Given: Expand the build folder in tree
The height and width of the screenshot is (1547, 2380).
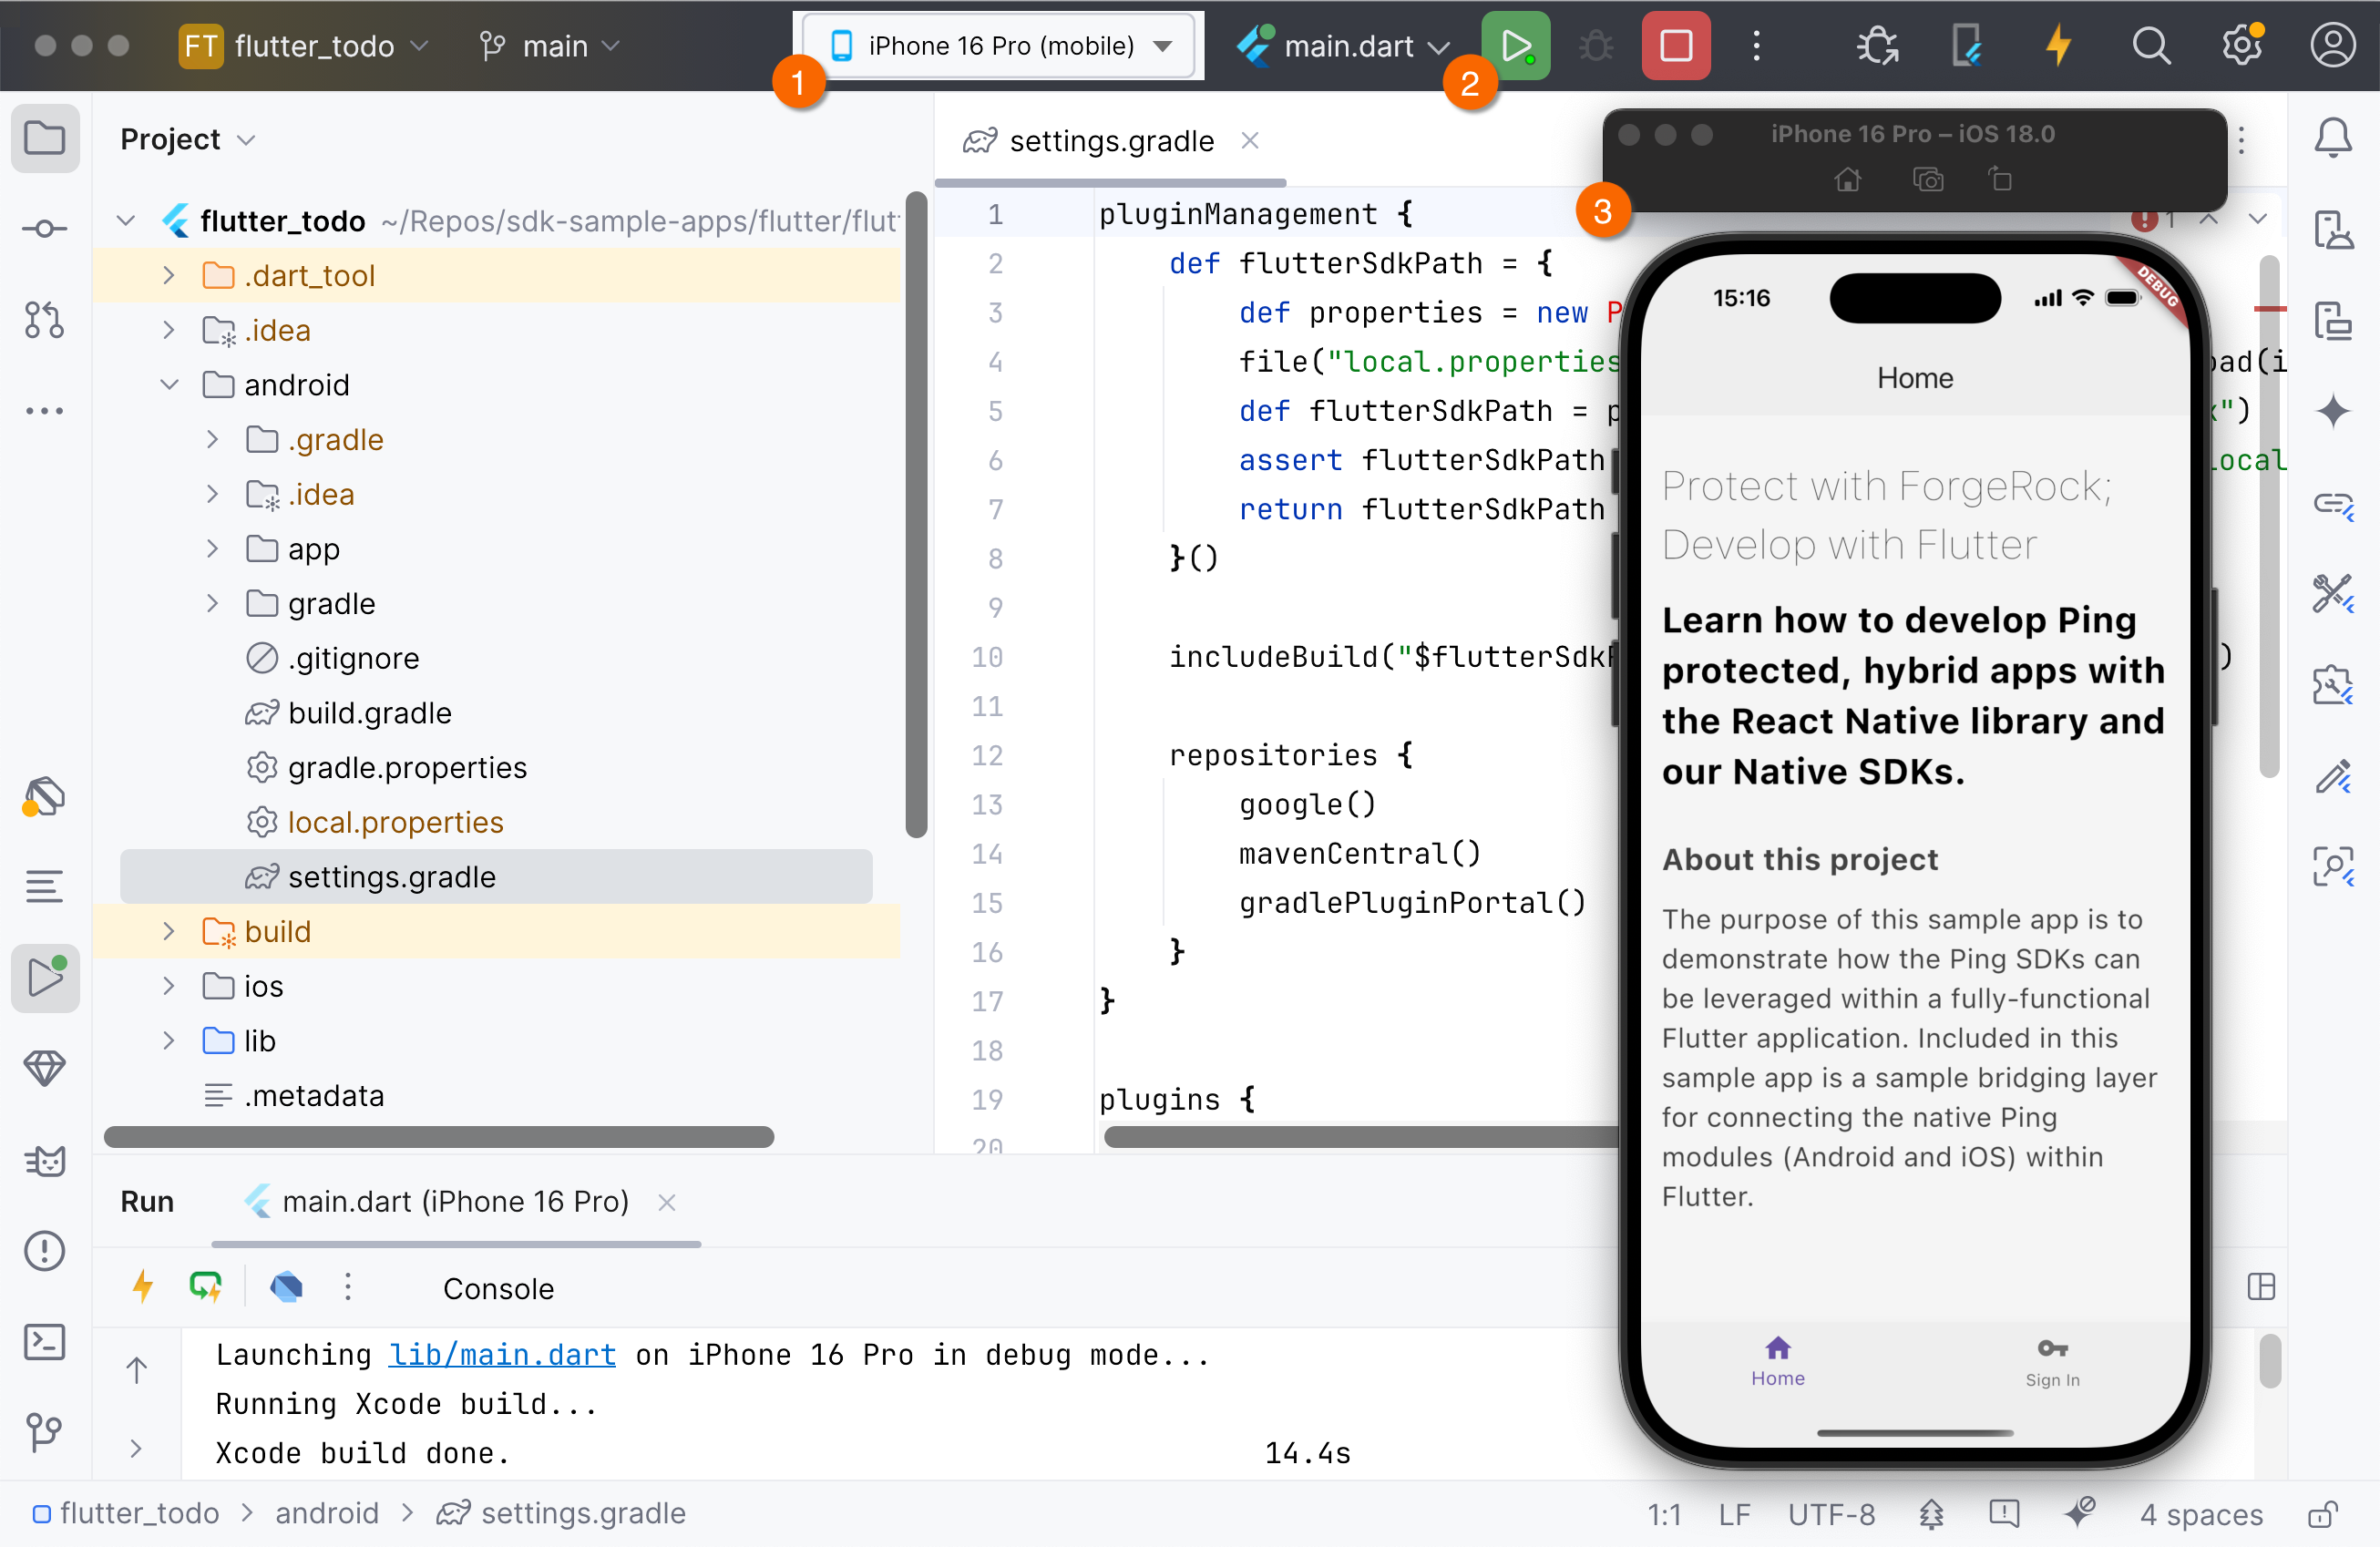Looking at the screenshot, I should point(169,931).
